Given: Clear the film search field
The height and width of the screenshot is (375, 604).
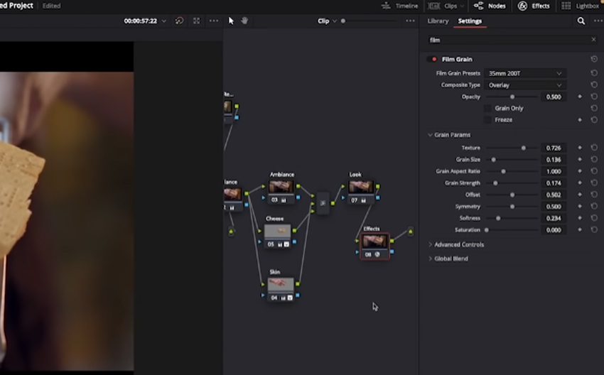Looking at the screenshot, I should 593,39.
